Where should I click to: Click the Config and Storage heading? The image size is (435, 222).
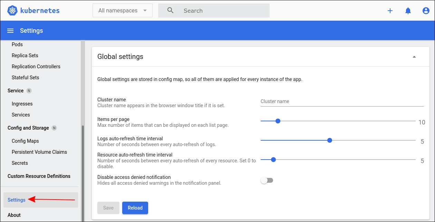(x=28, y=128)
